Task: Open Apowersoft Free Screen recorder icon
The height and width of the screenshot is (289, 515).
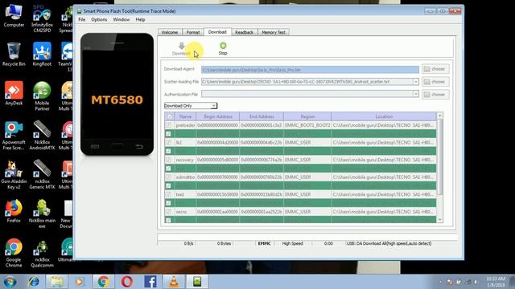Action: [14, 136]
